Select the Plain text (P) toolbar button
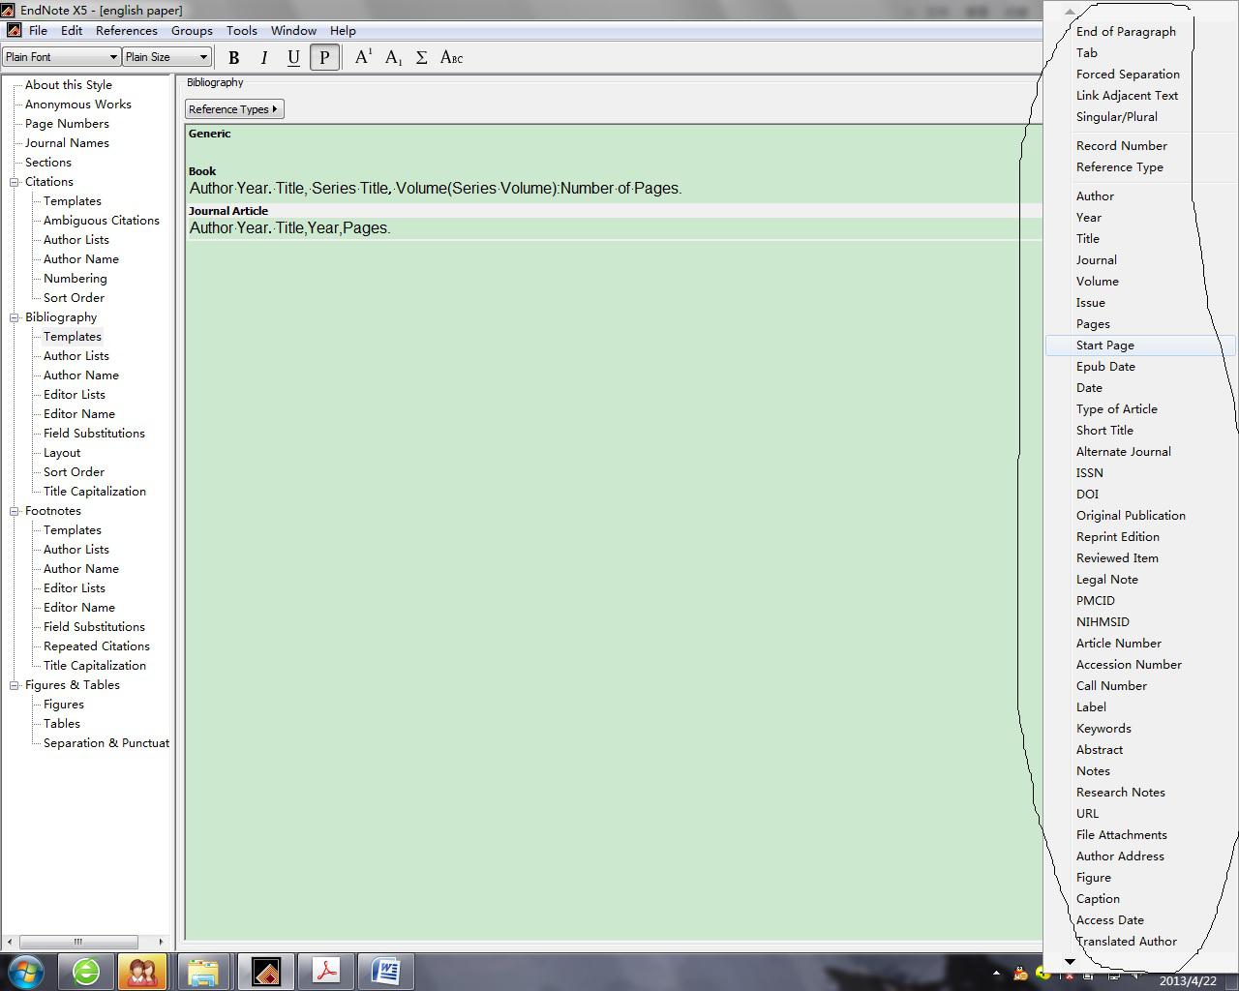The height and width of the screenshot is (991, 1239). [324, 57]
